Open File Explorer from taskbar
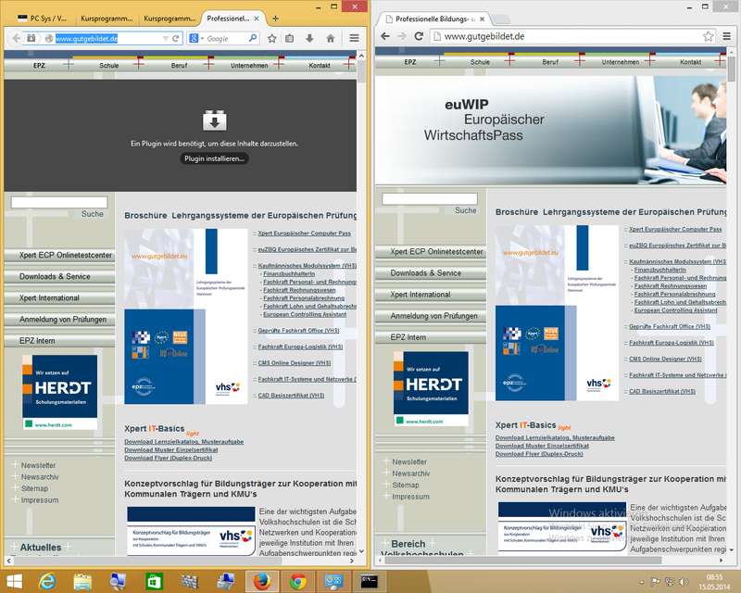This screenshot has width=741, height=593. pos(82,581)
